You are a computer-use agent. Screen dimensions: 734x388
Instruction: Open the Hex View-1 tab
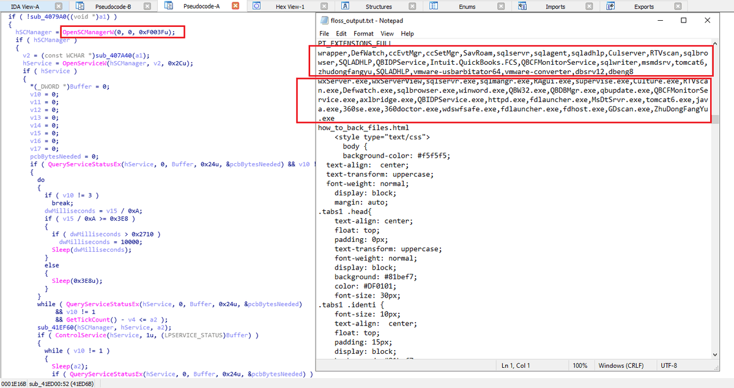tap(291, 7)
